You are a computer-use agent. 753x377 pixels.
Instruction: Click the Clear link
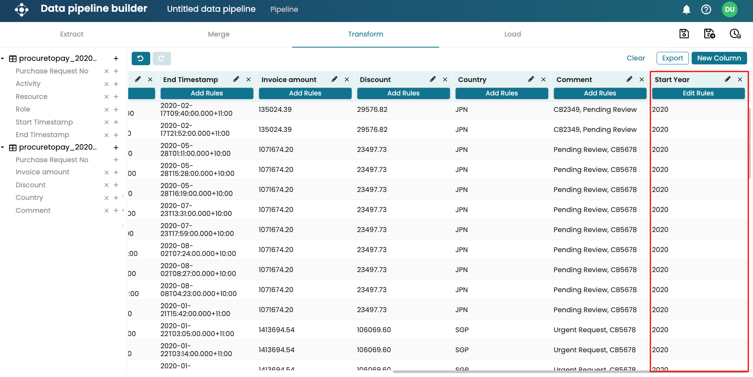(635, 58)
